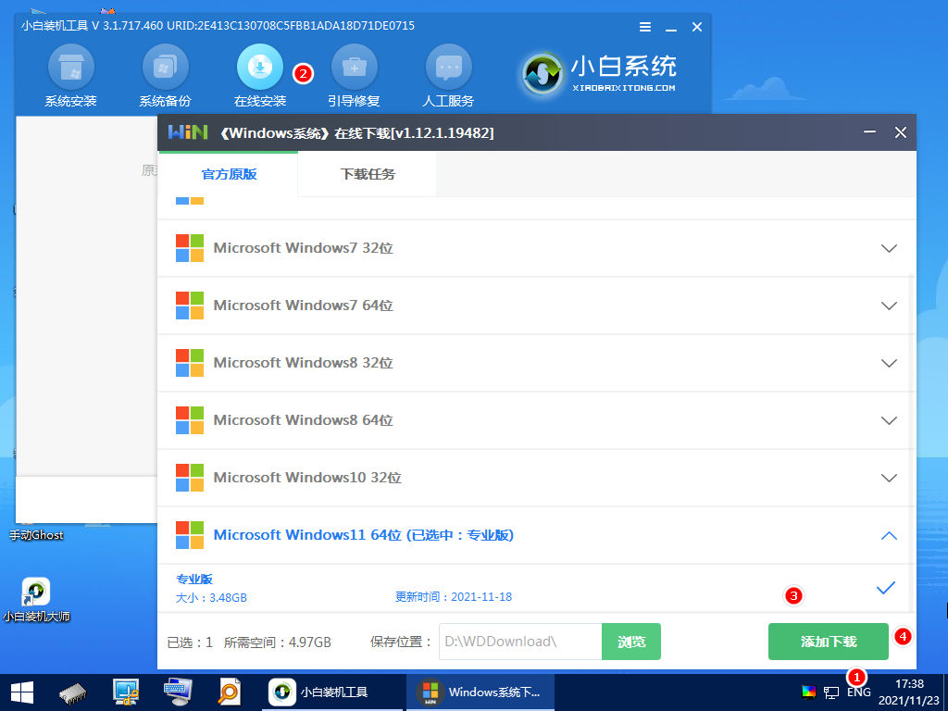The height and width of the screenshot is (711, 948).
Task: Minimize the Windows系统 download dialog
Action: coord(870,132)
